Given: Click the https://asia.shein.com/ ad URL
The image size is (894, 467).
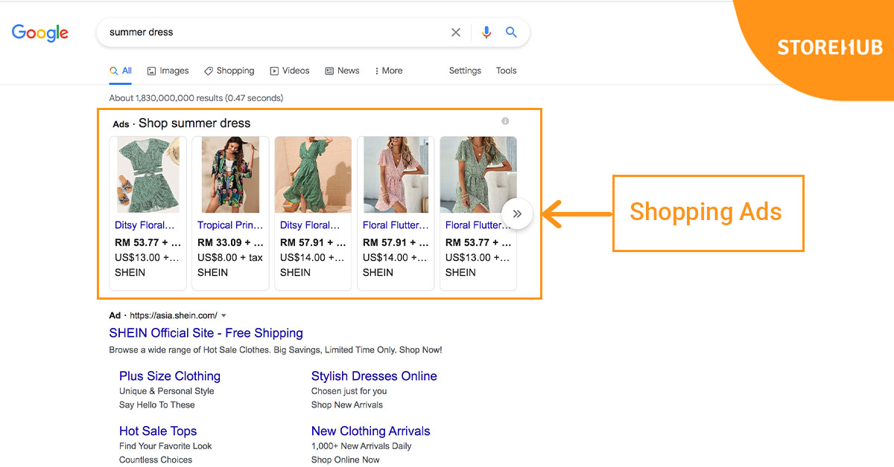Looking at the screenshot, I should coord(174,316).
